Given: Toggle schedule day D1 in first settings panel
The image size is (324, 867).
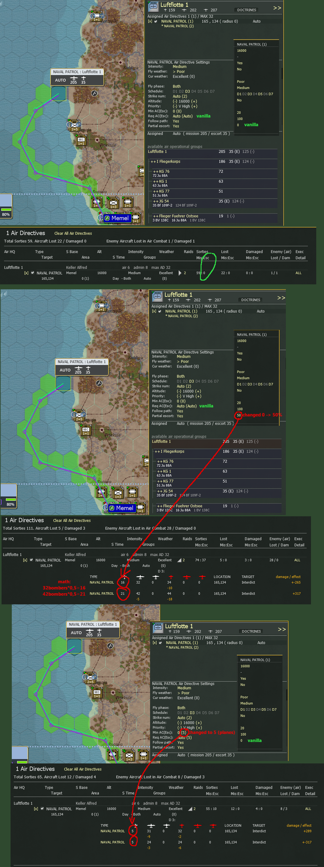Looking at the screenshot, I should pos(175,91).
